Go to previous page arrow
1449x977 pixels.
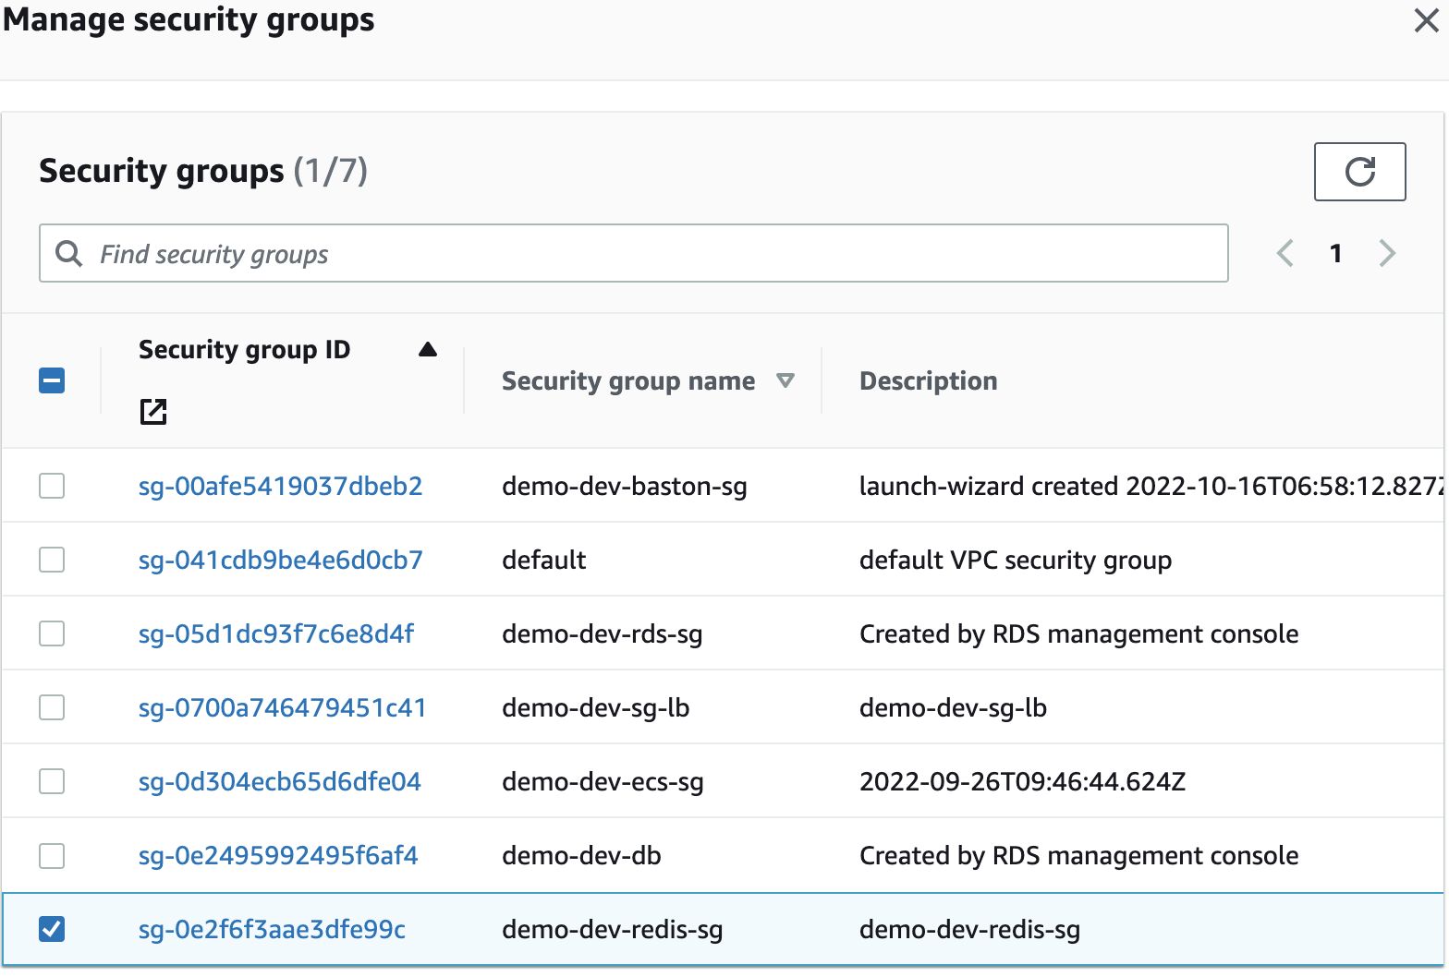coord(1285,253)
